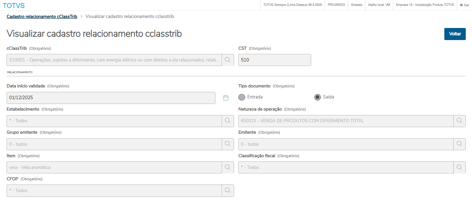Viewport: 472px width, 209px height.
Task: Click the Empresa 10 - Inicialização Produto TOTVS item
Action: pyautogui.click(x=425, y=5)
